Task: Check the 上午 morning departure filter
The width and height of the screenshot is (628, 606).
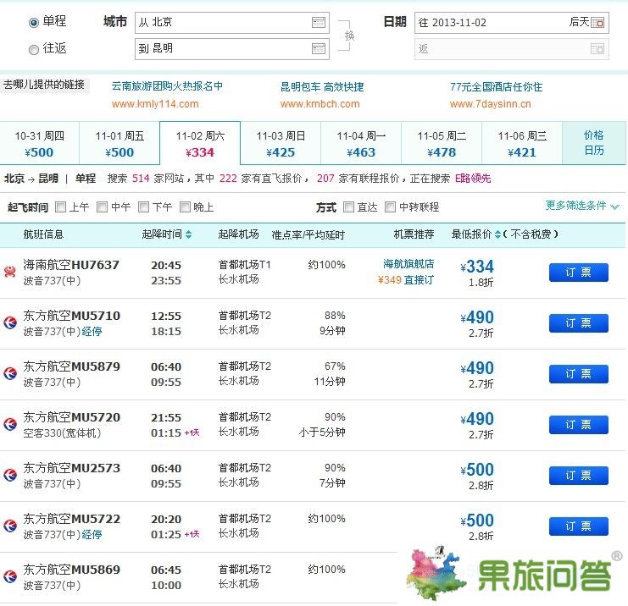Action: coord(61,207)
